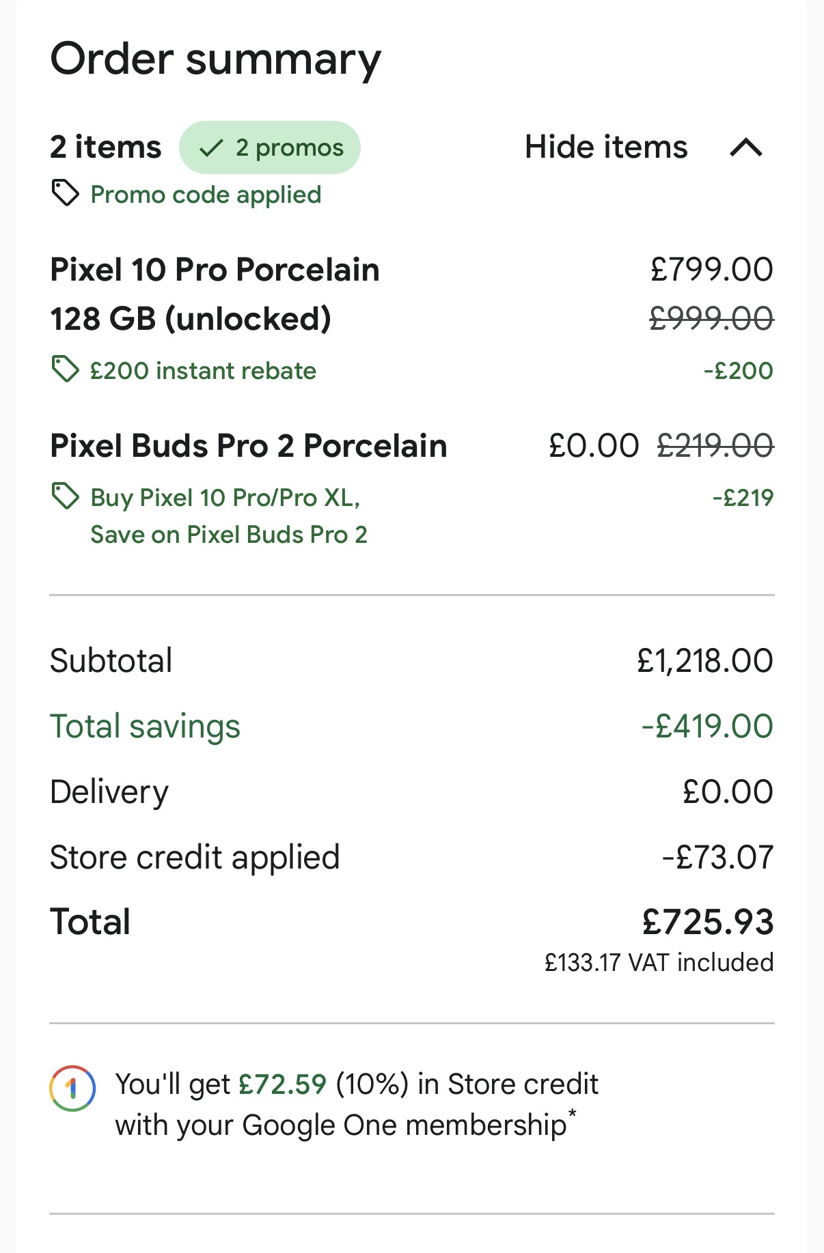Open the Promo code applied link
824x1253 pixels.
[206, 195]
